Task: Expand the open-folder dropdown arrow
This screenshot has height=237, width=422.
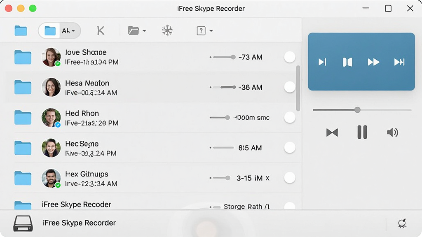Action: (144, 31)
